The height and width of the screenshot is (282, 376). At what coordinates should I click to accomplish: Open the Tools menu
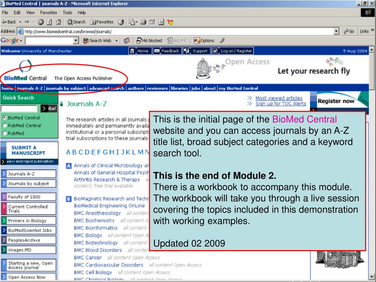pyautogui.click(x=68, y=13)
